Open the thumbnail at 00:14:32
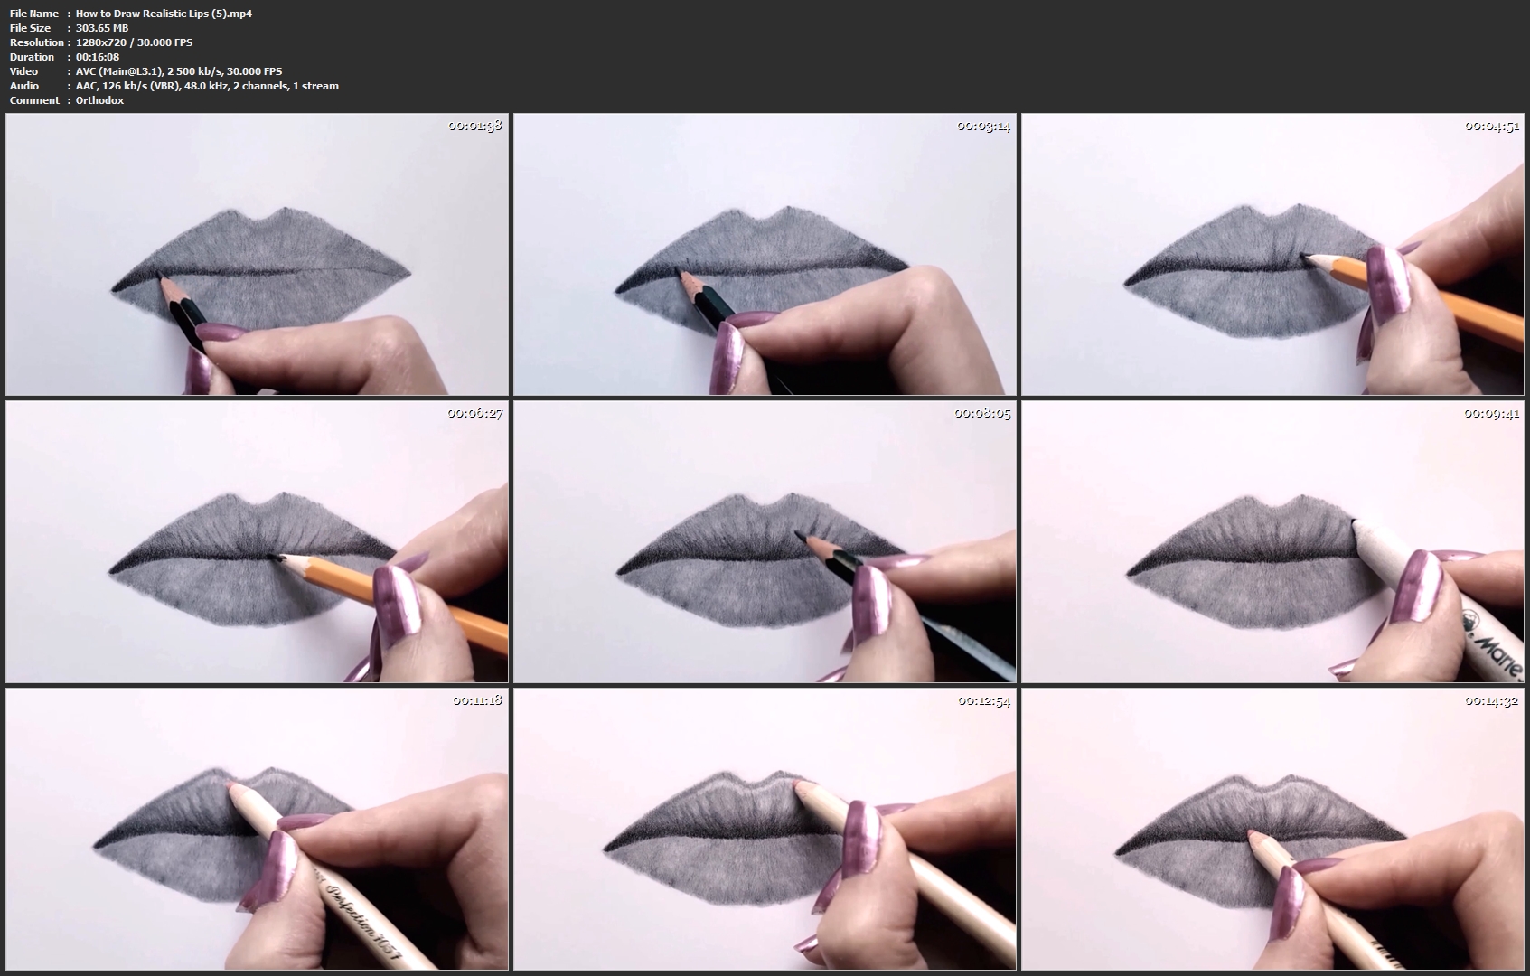Image resolution: width=1530 pixels, height=976 pixels. pyautogui.click(x=1272, y=829)
